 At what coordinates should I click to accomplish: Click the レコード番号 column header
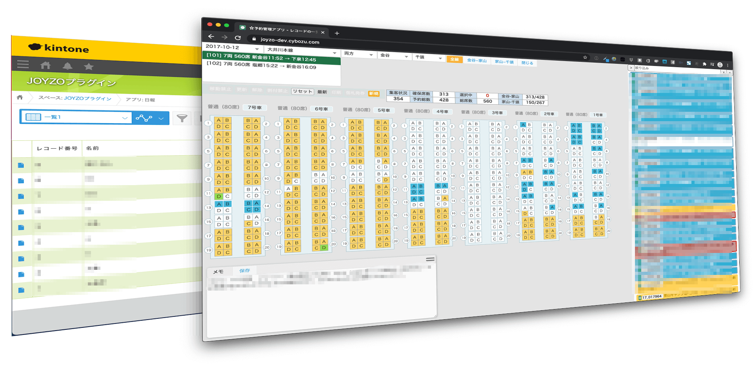(x=57, y=148)
